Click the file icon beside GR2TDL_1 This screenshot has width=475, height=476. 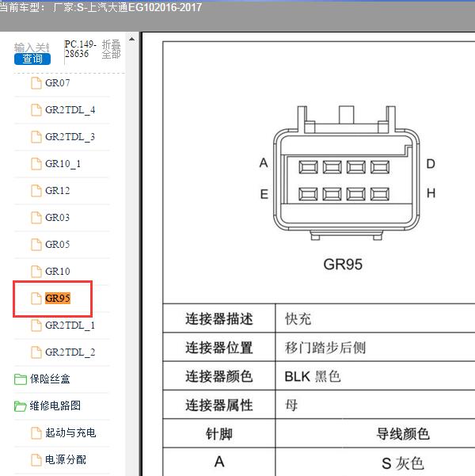[x=36, y=326]
